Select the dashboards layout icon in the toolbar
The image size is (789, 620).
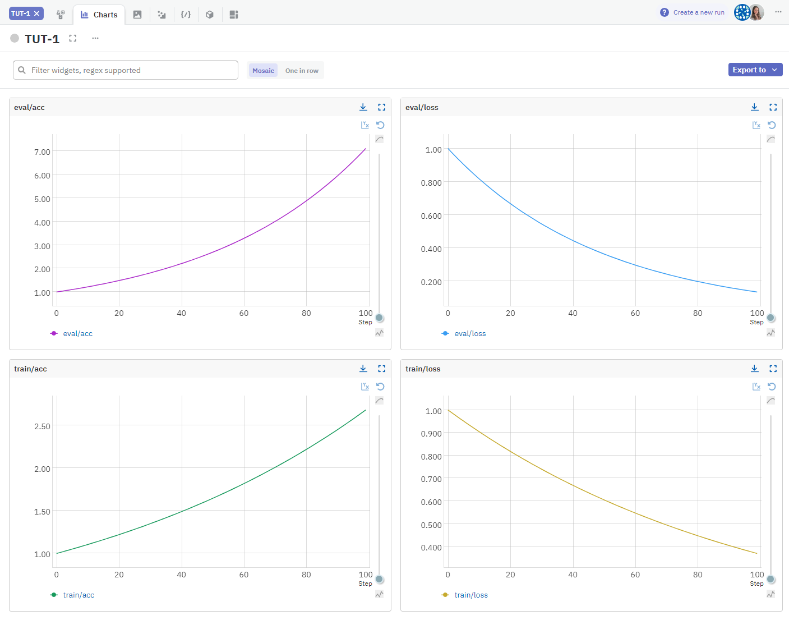point(233,14)
